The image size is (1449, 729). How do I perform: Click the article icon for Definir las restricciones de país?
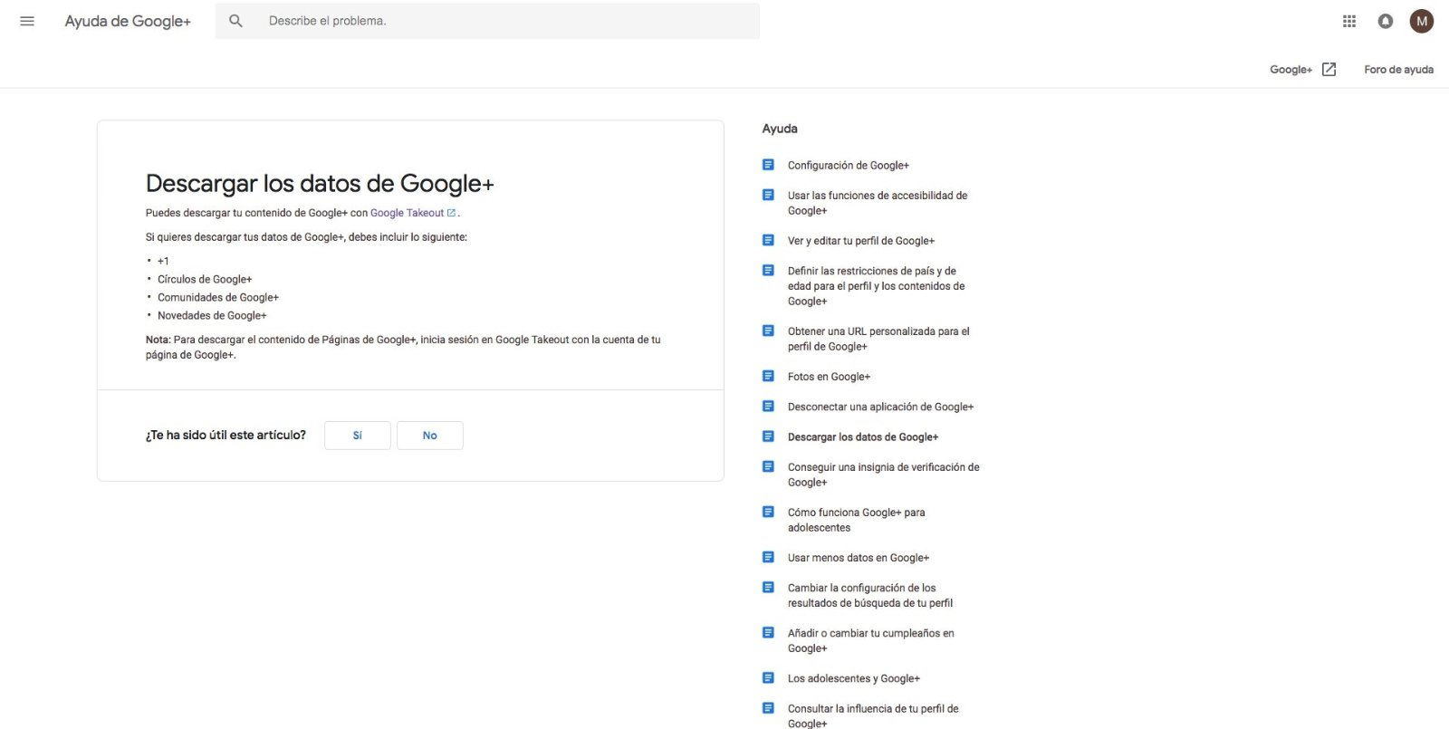768,270
